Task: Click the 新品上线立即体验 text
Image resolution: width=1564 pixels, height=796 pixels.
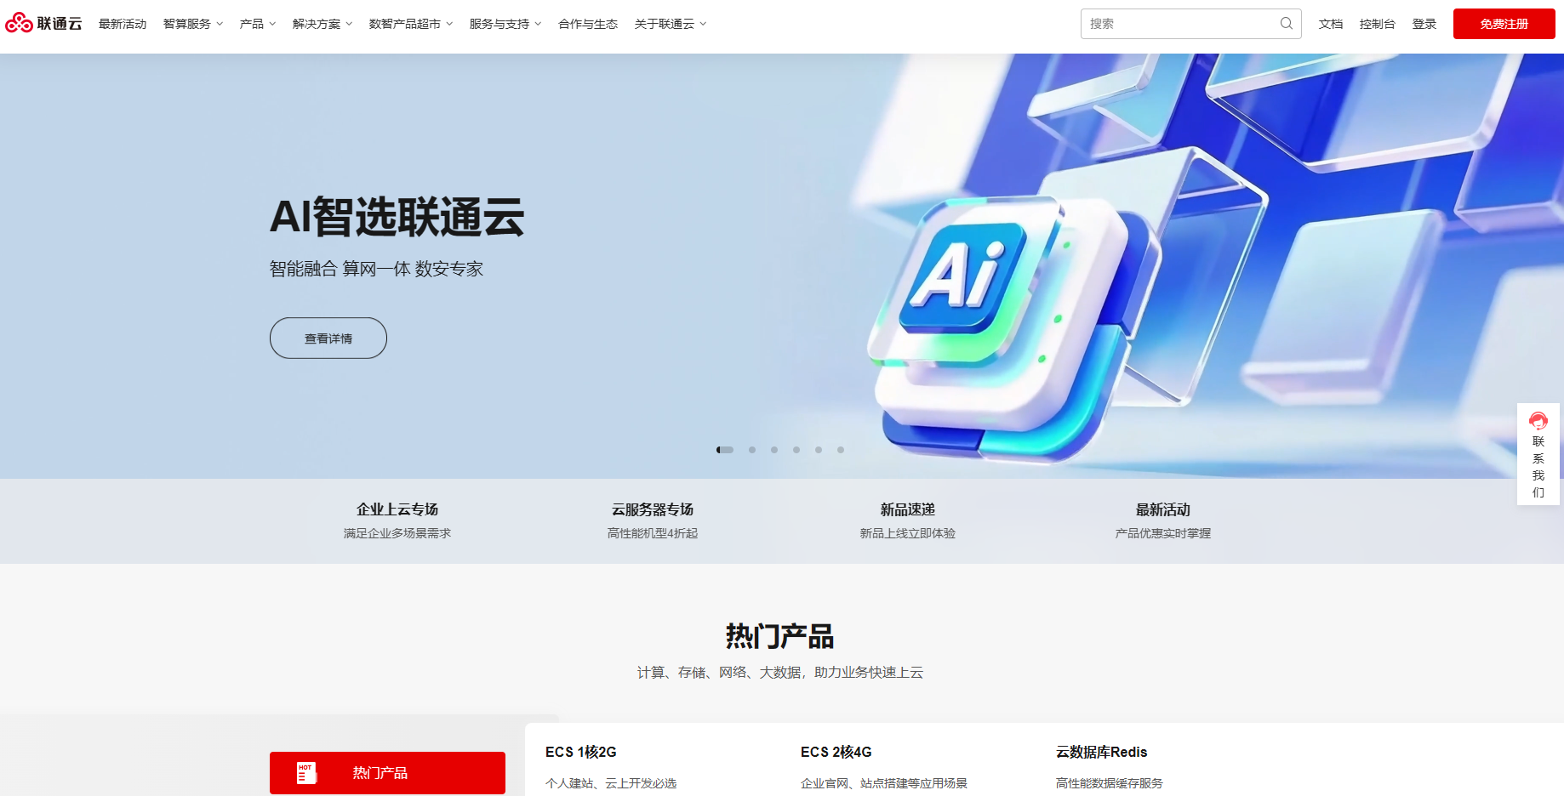Action: pos(908,533)
